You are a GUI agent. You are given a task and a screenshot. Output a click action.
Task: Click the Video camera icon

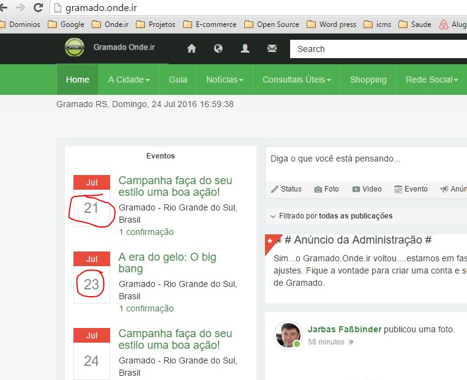click(x=356, y=189)
